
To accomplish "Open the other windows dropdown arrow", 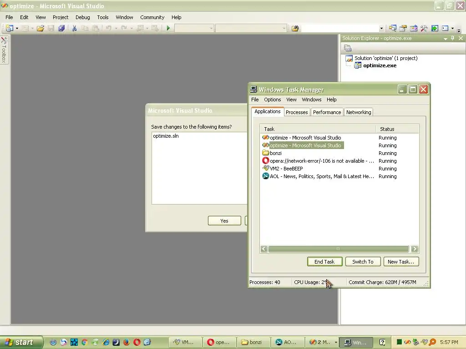I will pyautogui.click(x=453, y=28).
